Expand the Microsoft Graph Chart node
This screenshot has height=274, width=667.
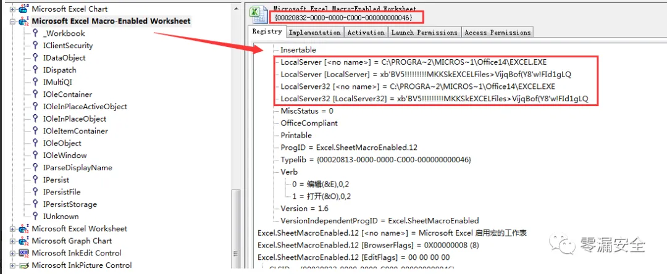pos(12,241)
